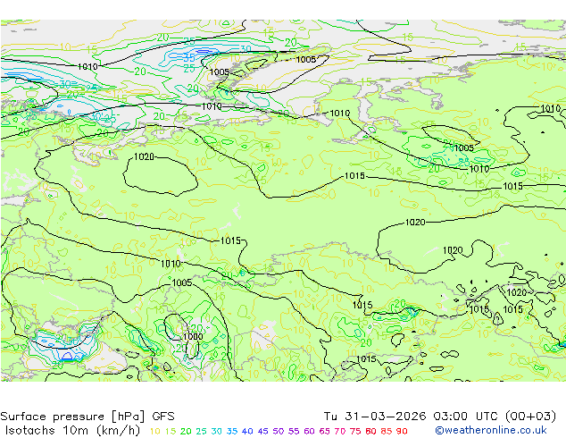Click the 35 value in the isotach legend
Image resolution: width=566 pixels, height=438 pixels.
click(x=232, y=431)
